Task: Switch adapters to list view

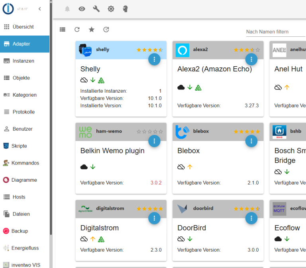Action: pos(63,30)
